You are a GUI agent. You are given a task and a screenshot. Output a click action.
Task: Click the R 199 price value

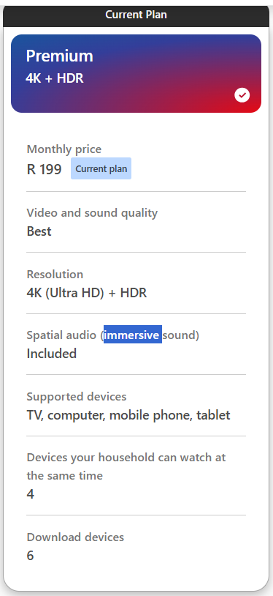(44, 169)
